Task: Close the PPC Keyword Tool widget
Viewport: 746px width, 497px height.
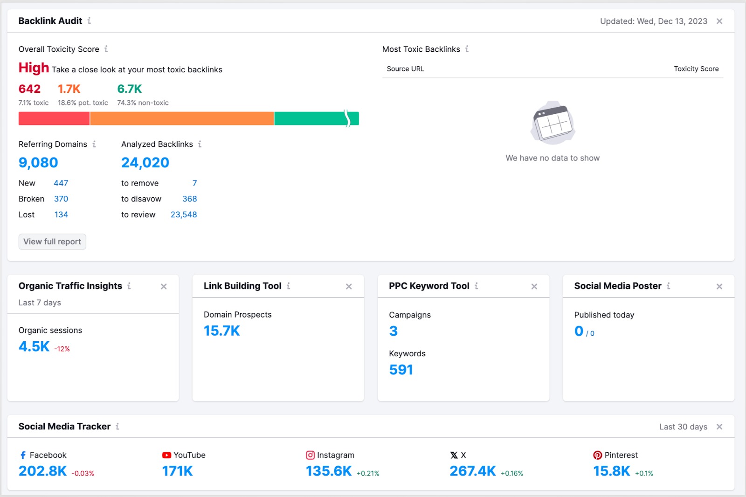Action: coord(534,286)
